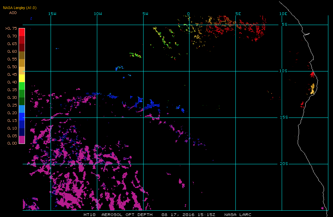Image resolution: width=333 pixels, height=217 pixels.
Task: Click the red aerosol patch on coastline near 10S
Action: point(312,74)
